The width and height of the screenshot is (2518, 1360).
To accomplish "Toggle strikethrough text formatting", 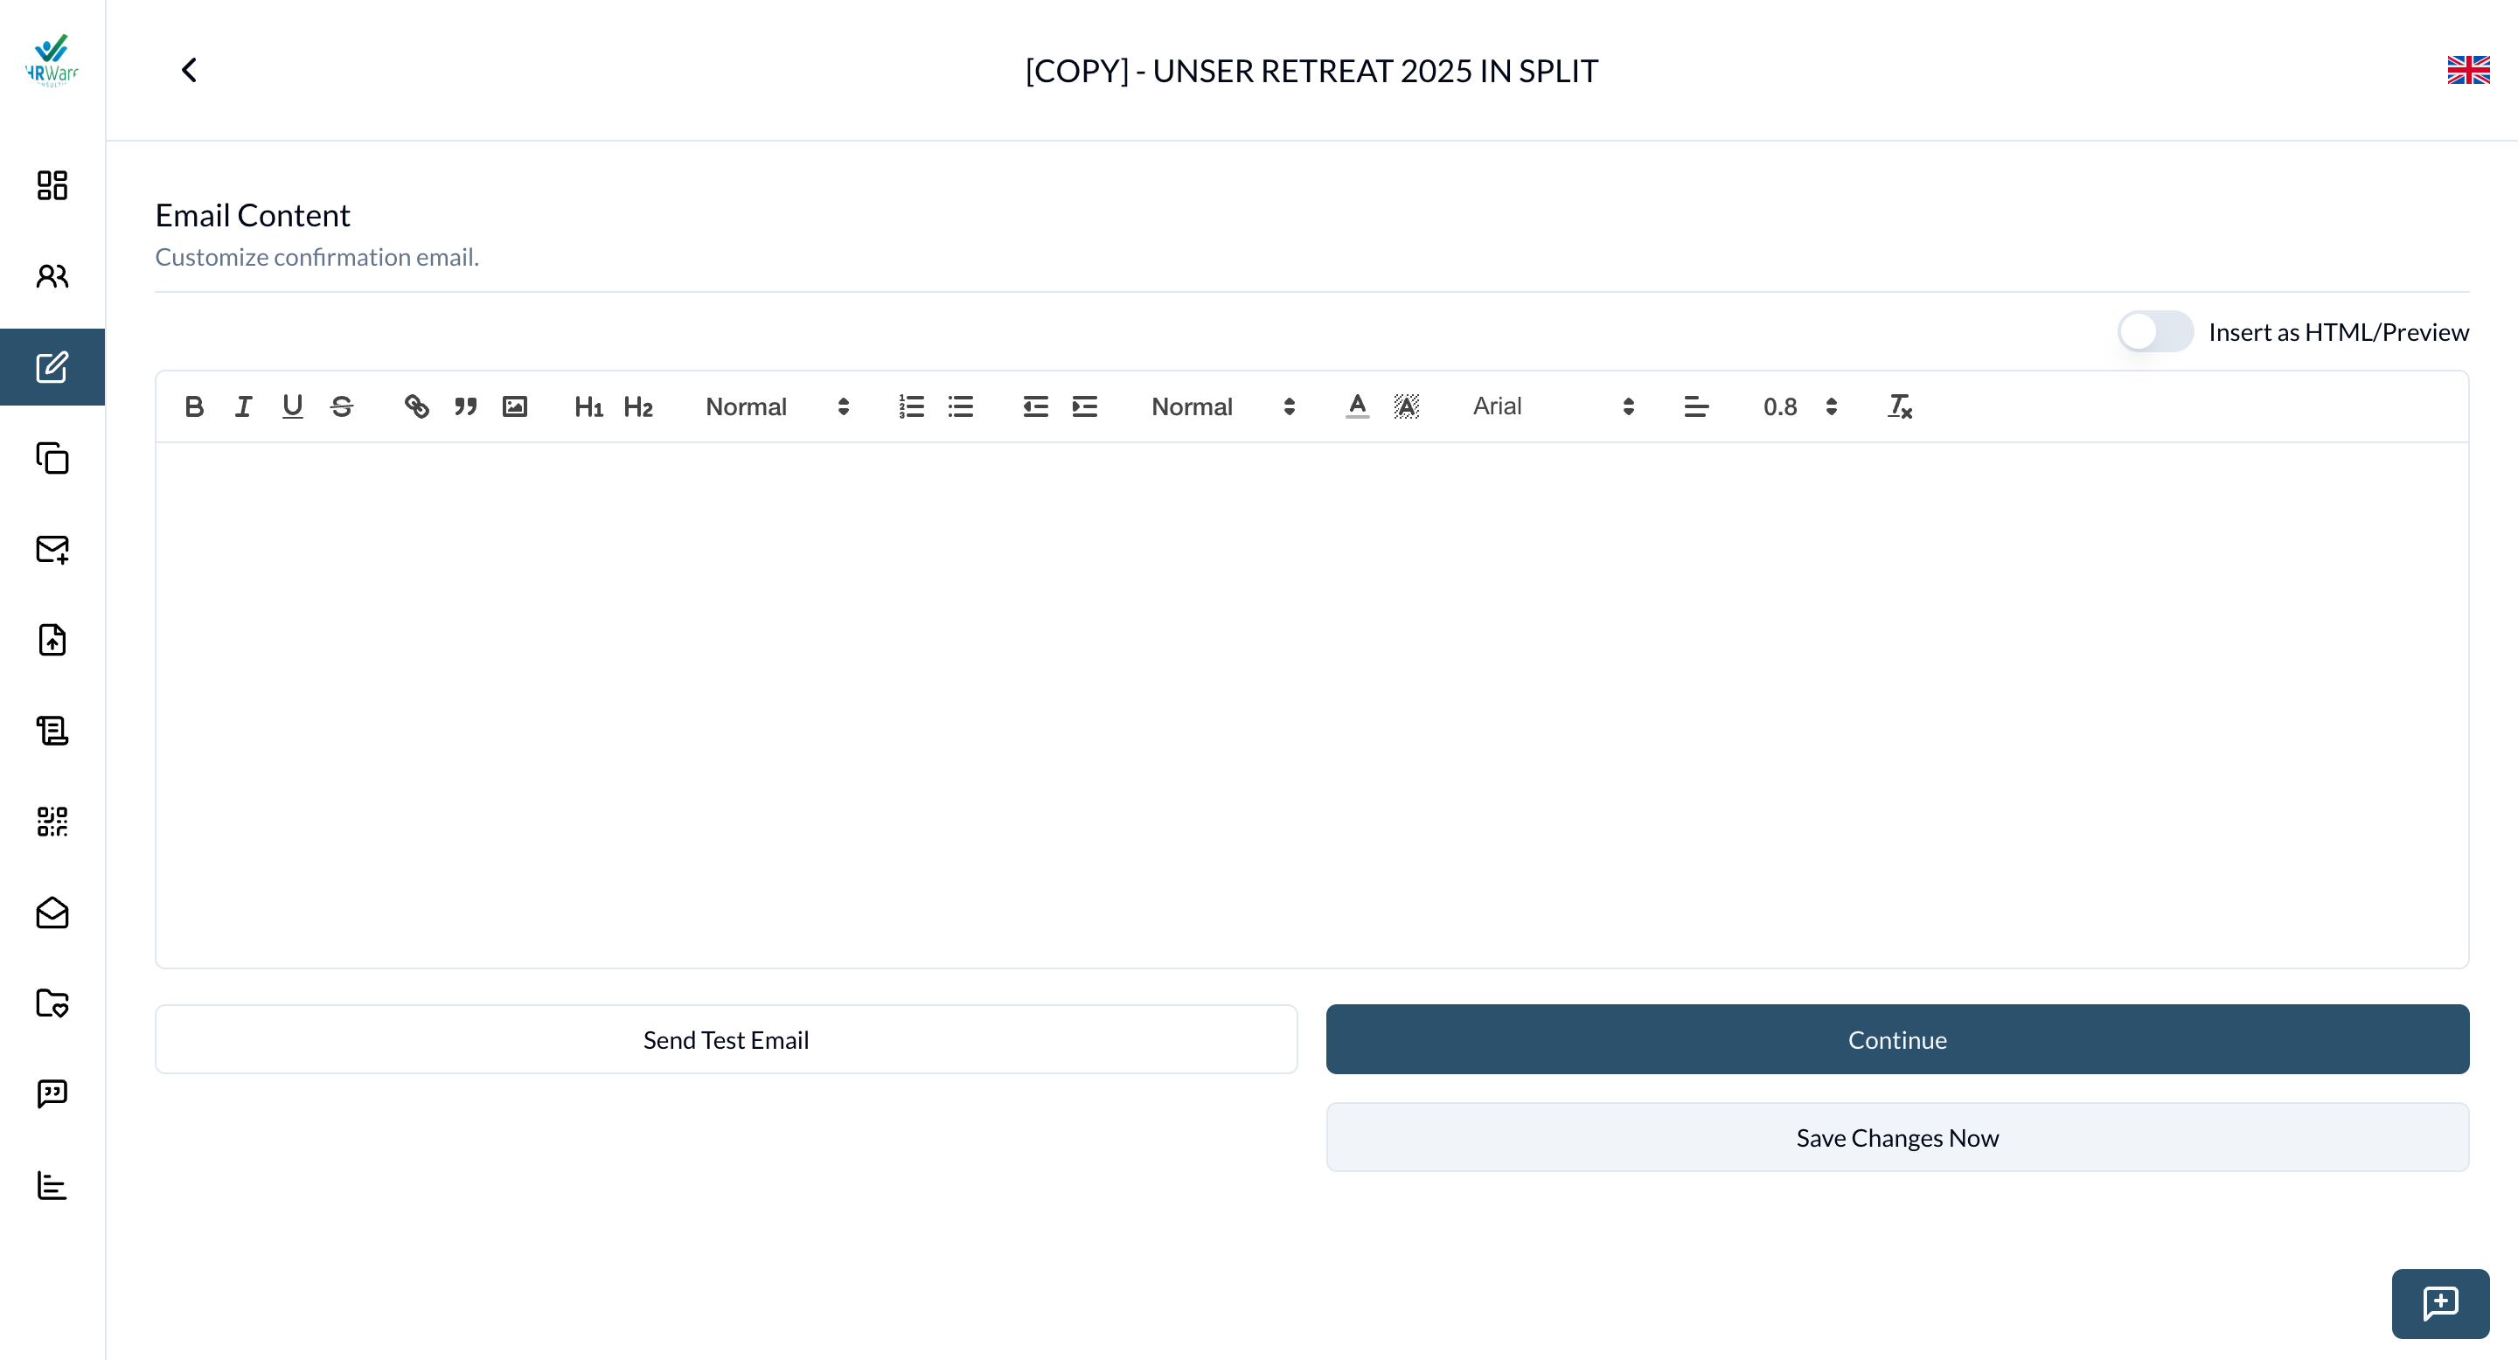I will pyautogui.click(x=341, y=406).
